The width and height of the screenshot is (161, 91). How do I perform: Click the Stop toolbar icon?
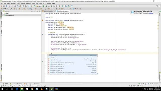tap(56, 6)
